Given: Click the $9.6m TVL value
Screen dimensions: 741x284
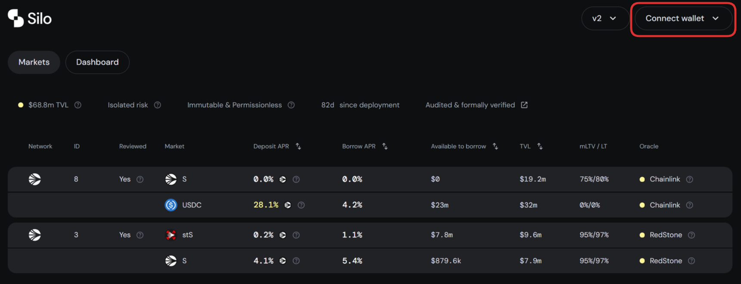Looking at the screenshot, I should (x=530, y=235).
